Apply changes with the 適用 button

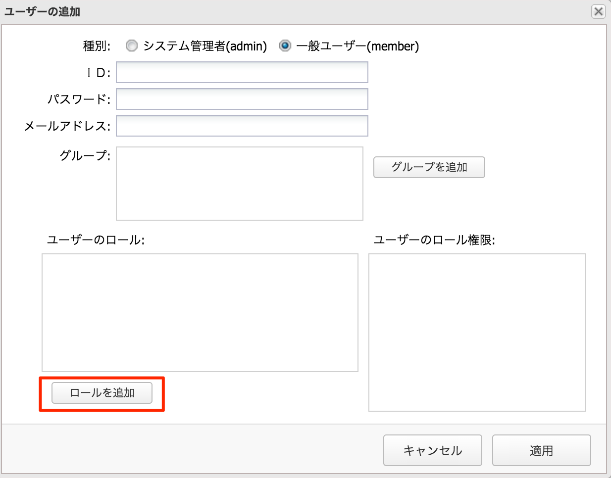(542, 450)
